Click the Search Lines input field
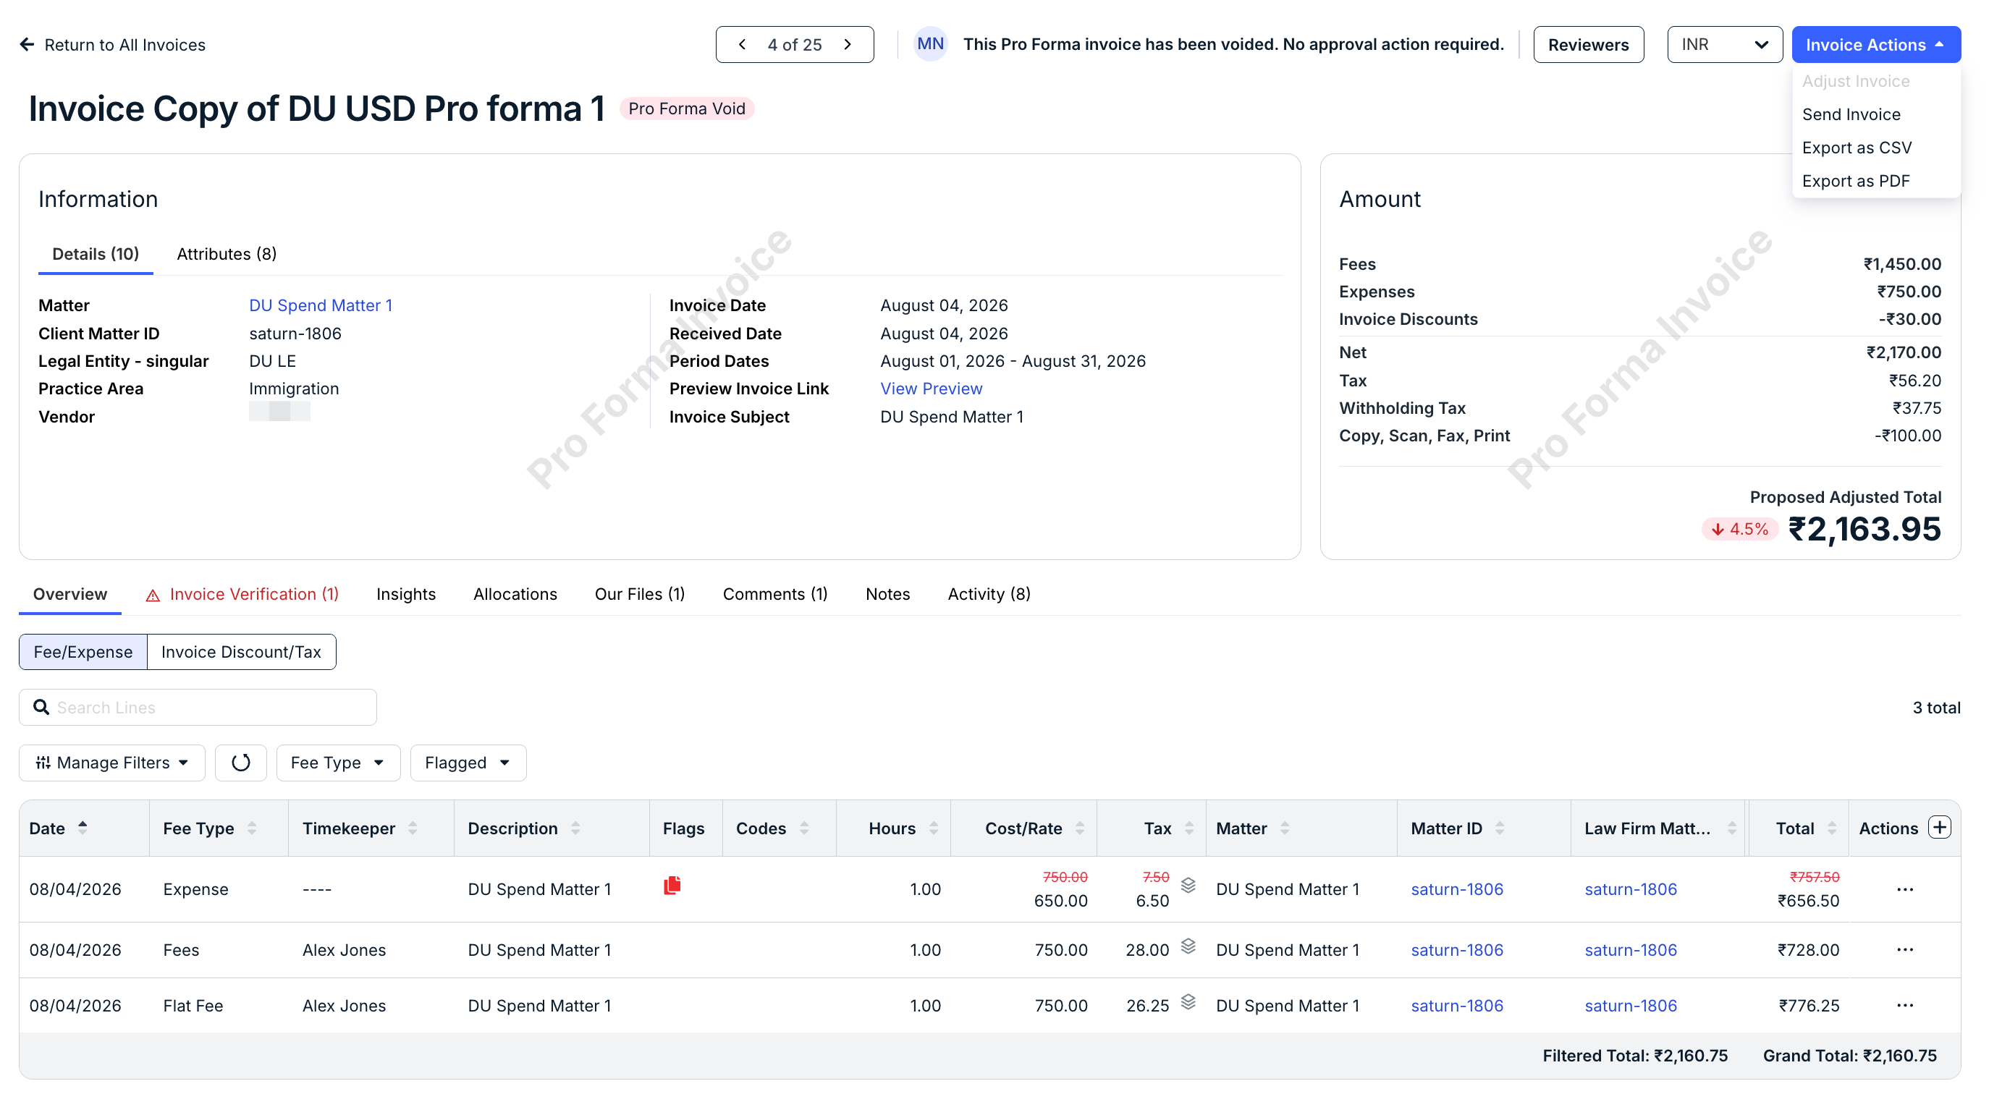This screenshot has width=1989, height=1094. pos(198,707)
